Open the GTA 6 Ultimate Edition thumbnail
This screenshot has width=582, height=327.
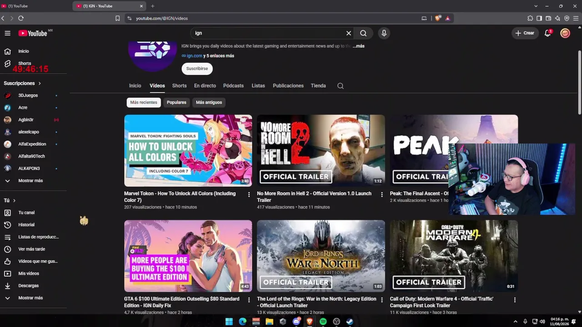click(x=188, y=256)
